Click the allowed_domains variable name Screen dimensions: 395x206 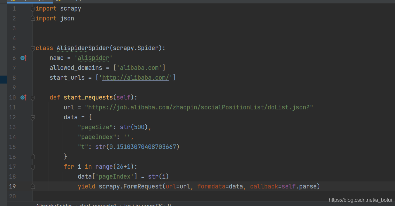76,68
